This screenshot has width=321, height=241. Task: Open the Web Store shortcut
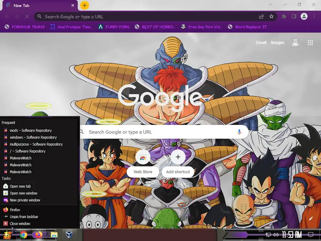(143, 163)
